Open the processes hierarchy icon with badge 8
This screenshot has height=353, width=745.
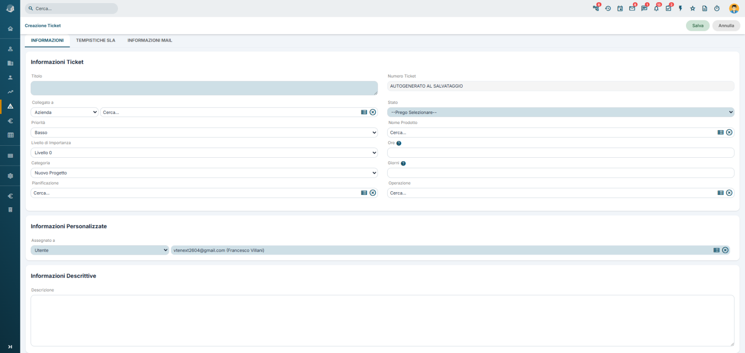(x=596, y=8)
